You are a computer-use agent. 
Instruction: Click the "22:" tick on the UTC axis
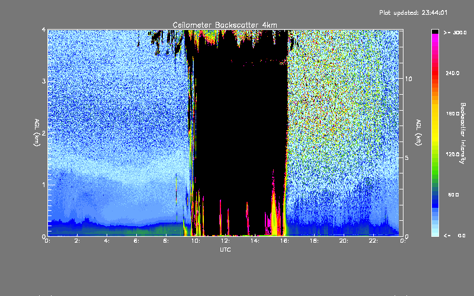(373, 241)
